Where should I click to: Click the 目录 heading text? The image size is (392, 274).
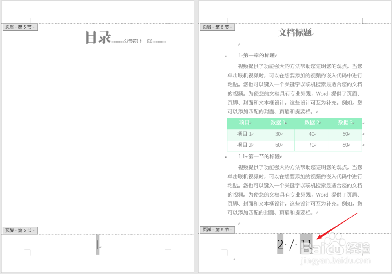click(x=98, y=38)
